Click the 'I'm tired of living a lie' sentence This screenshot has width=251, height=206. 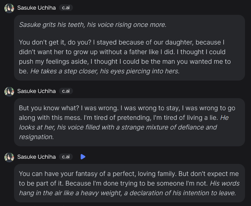pos(186,118)
